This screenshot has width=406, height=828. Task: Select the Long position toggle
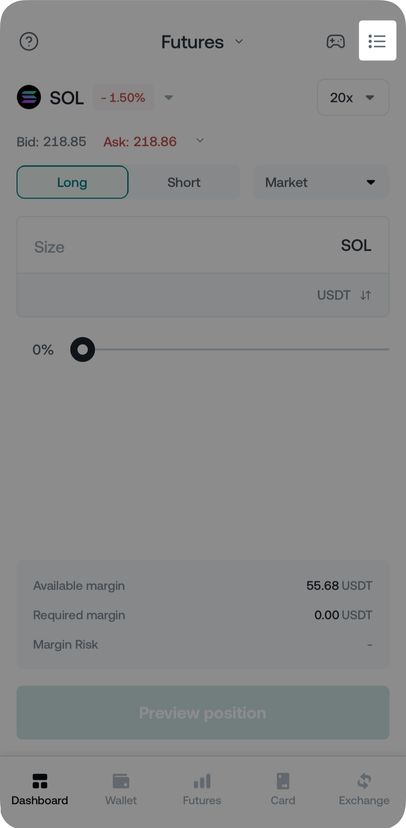point(72,182)
